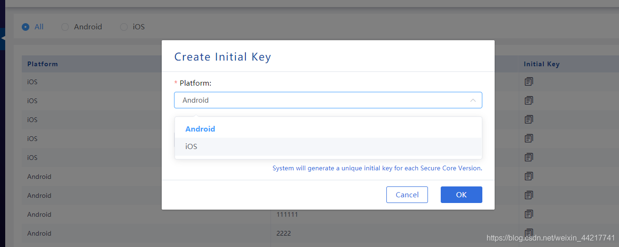Collapse the Platform dropdown via arrow
Screen dimensions: 619x247
[473, 100]
